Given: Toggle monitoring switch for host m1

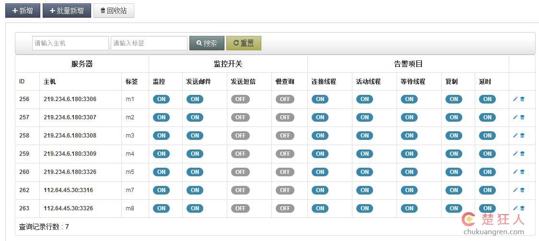Looking at the screenshot, I should coord(161,99).
